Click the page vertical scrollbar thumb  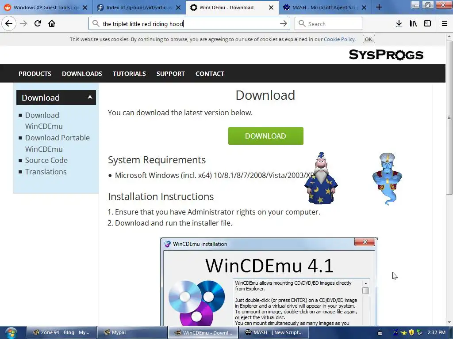point(449,117)
